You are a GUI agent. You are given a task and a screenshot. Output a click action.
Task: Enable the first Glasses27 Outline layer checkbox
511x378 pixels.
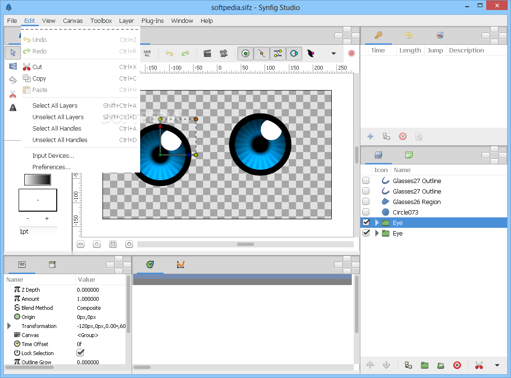click(x=366, y=181)
